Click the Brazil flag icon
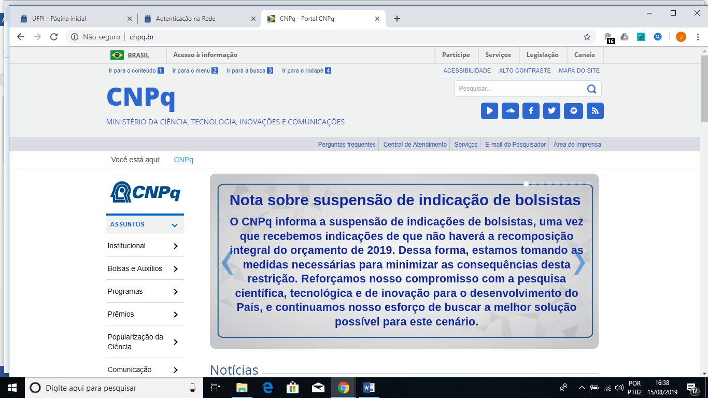This screenshot has width=708, height=398. 117,55
